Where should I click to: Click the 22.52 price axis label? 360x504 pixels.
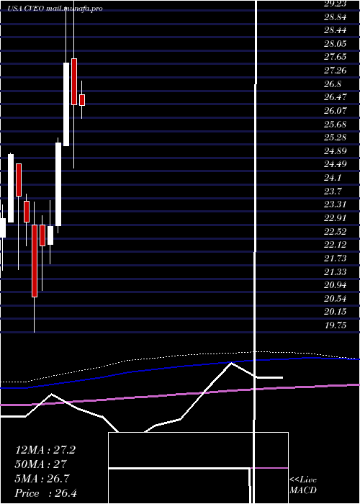[x=335, y=231]
